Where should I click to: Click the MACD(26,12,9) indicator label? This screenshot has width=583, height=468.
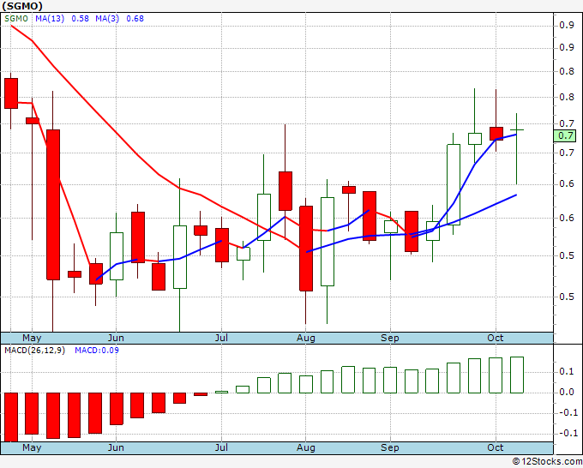[x=34, y=351]
